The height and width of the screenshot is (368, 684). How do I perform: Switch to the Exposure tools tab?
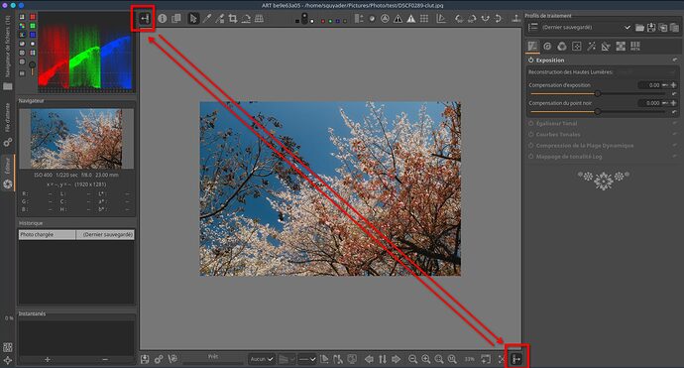click(x=532, y=47)
